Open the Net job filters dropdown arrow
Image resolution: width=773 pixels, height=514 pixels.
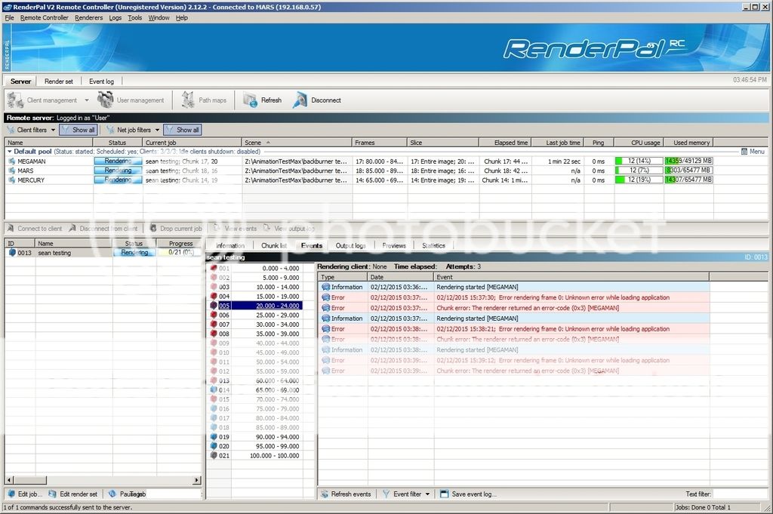coord(157,130)
